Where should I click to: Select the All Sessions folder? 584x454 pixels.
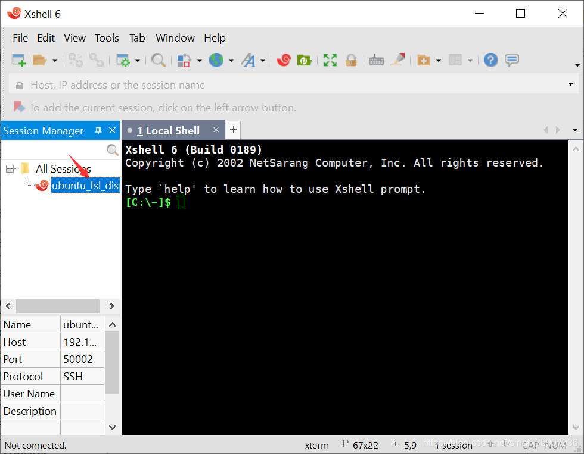[63, 169]
